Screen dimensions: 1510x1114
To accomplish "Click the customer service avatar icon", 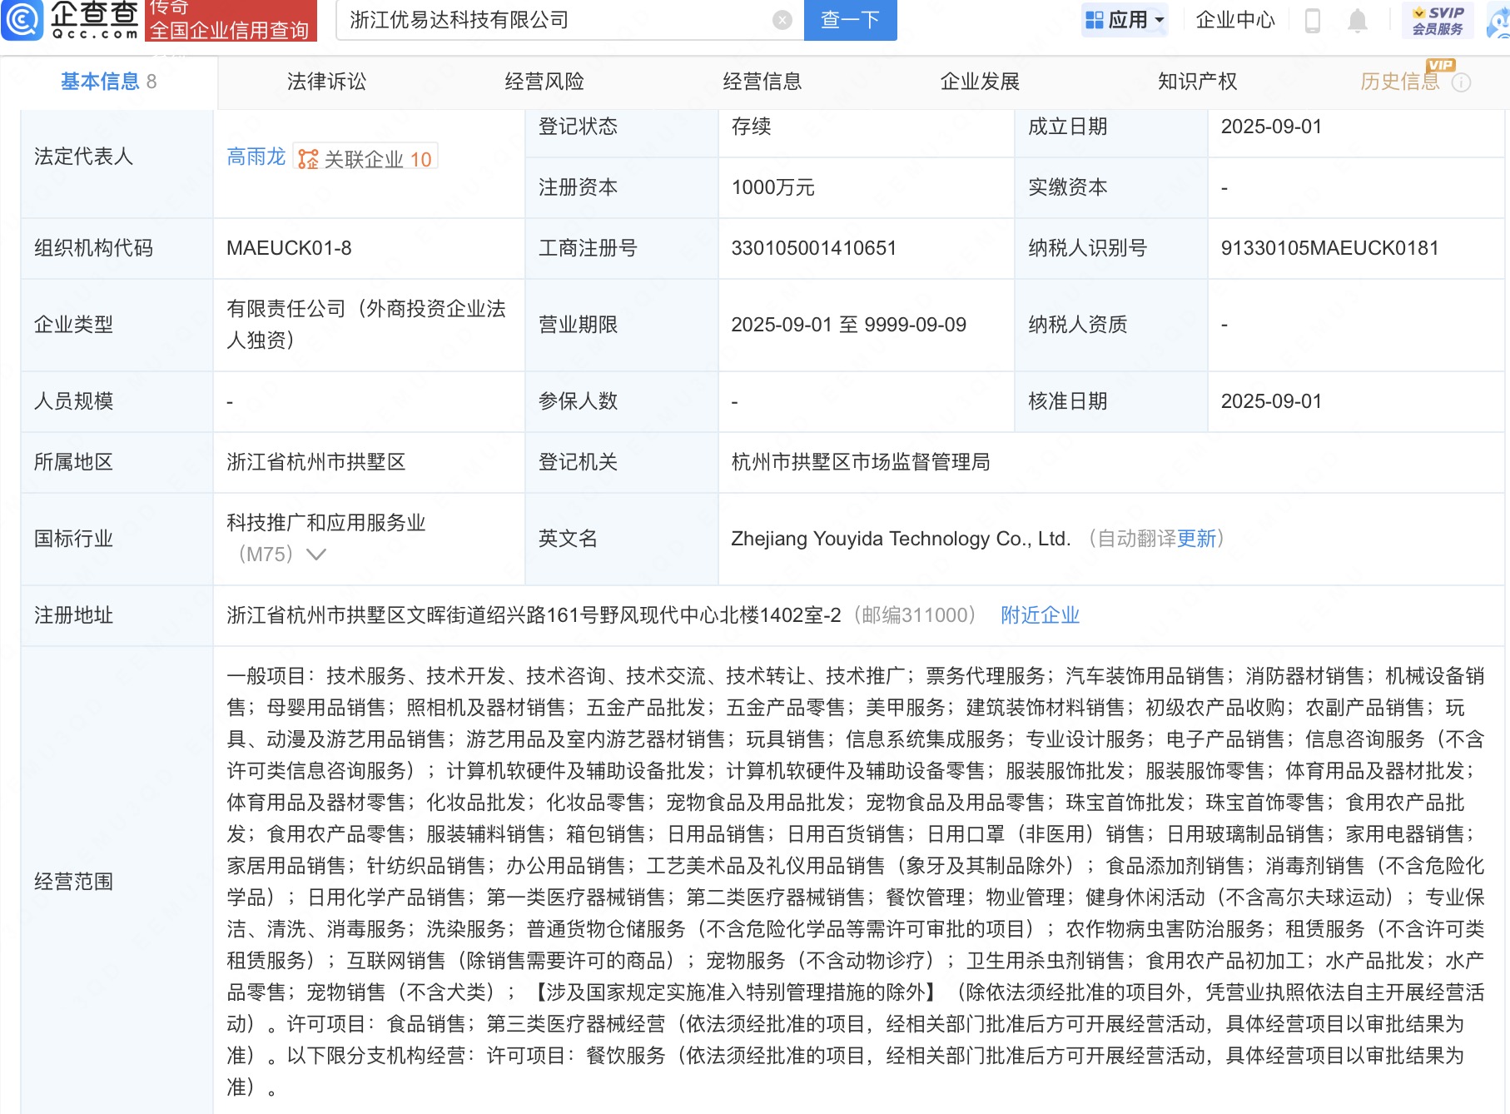I will (x=1498, y=20).
